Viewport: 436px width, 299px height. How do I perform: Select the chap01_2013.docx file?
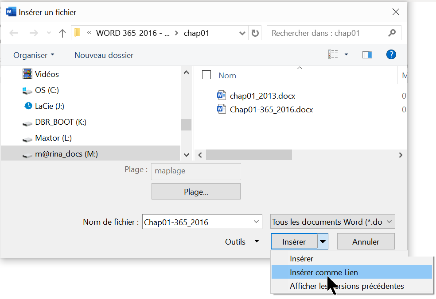(x=262, y=96)
